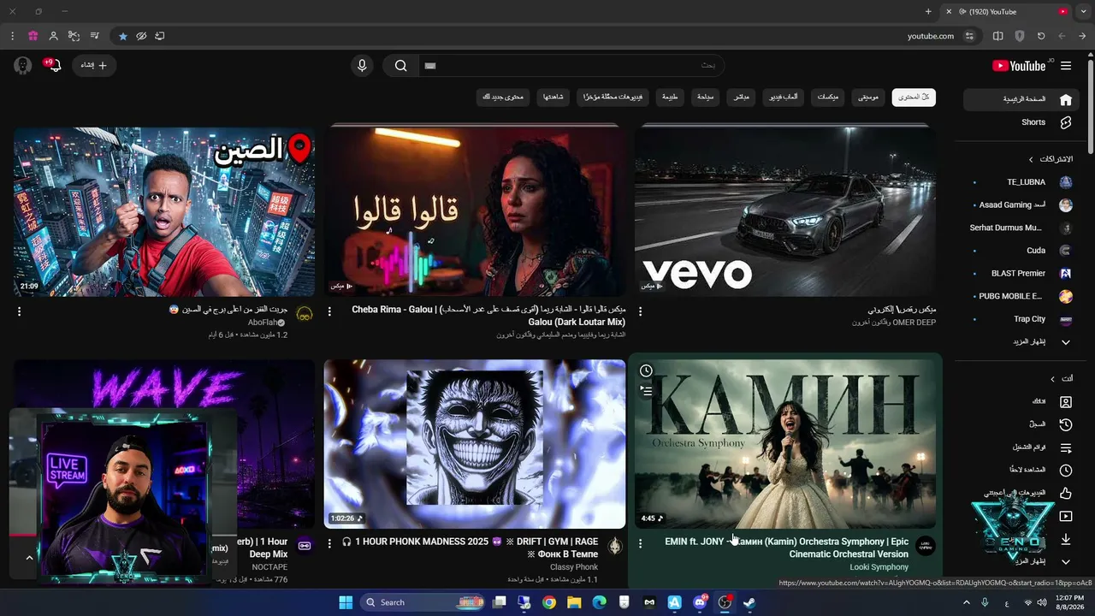
Task: Open the Subscriptions section header
Action: pos(1051,159)
